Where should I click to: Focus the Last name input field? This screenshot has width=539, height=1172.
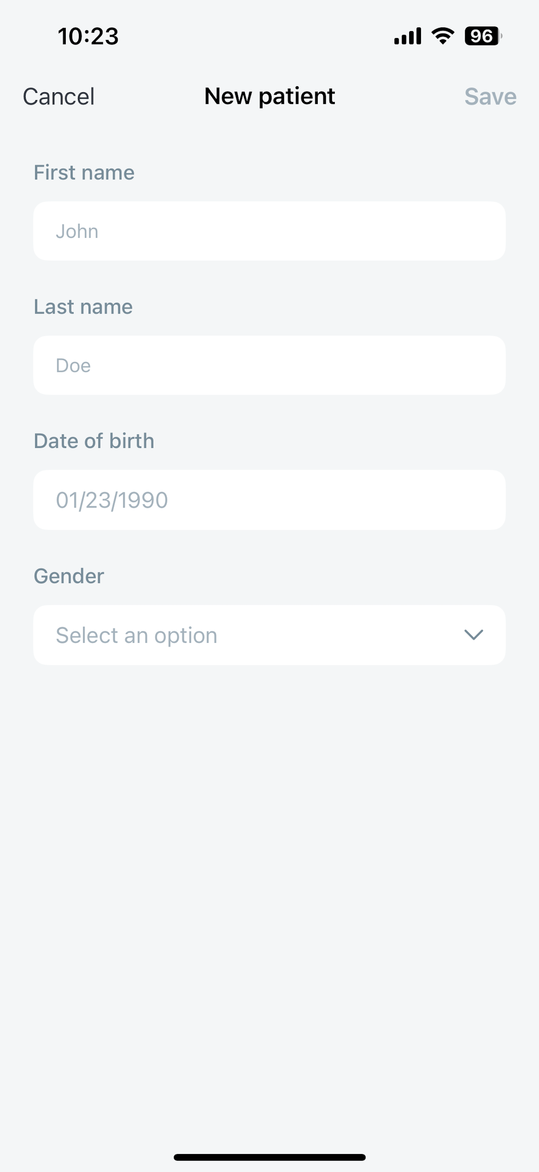[x=269, y=365]
